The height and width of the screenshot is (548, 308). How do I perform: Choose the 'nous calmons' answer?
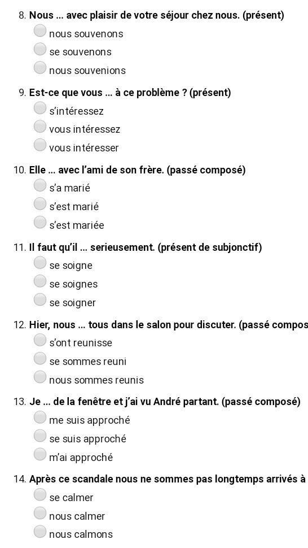40,531
